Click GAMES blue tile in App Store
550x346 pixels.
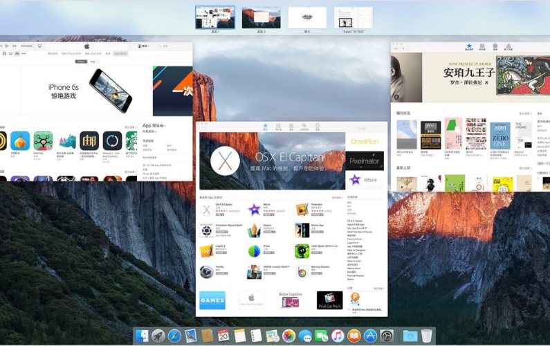pyautogui.click(x=212, y=300)
